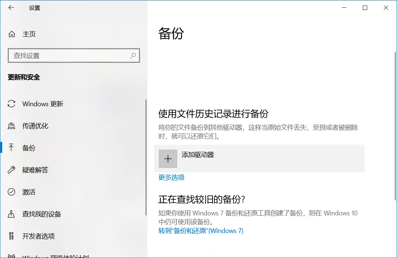Screen dimensions: 397x258
Task: Click the 激活 checkmark circle icon
Action: pos(12,192)
